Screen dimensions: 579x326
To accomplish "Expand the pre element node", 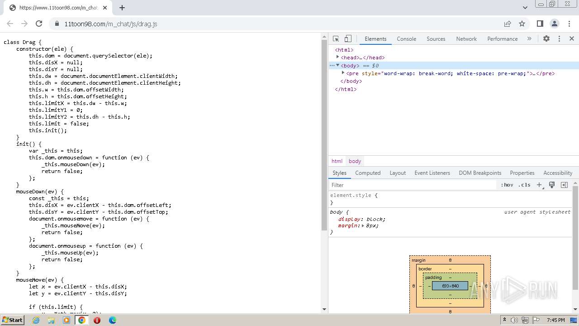I will click(x=343, y=73).
